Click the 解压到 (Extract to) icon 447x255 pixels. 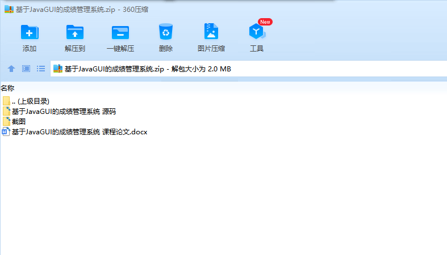[75, 32]
